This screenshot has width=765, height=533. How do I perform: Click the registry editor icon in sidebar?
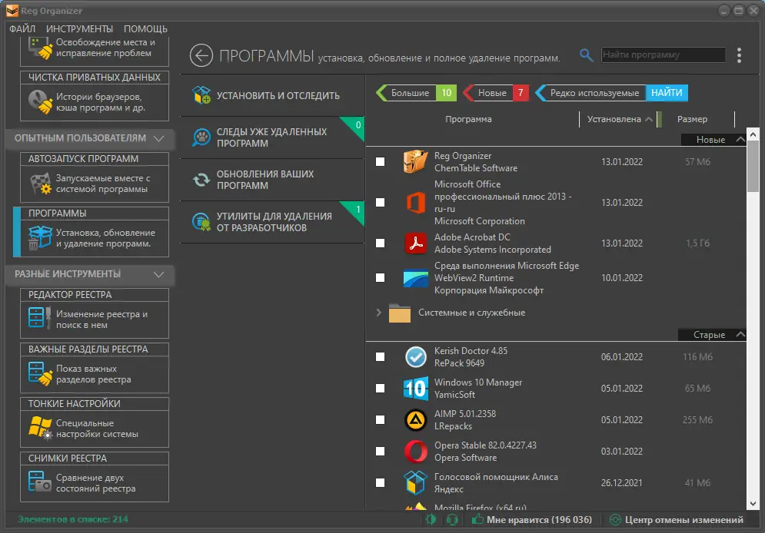[x=40, y=317]
